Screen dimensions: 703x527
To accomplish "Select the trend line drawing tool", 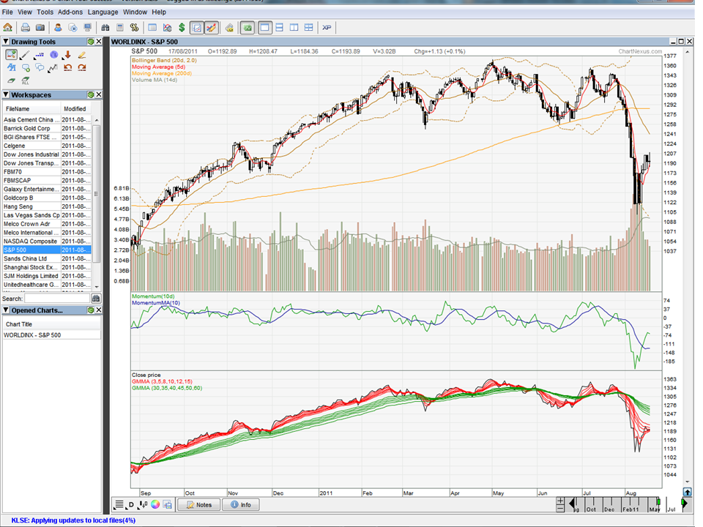I will point(23,54).
